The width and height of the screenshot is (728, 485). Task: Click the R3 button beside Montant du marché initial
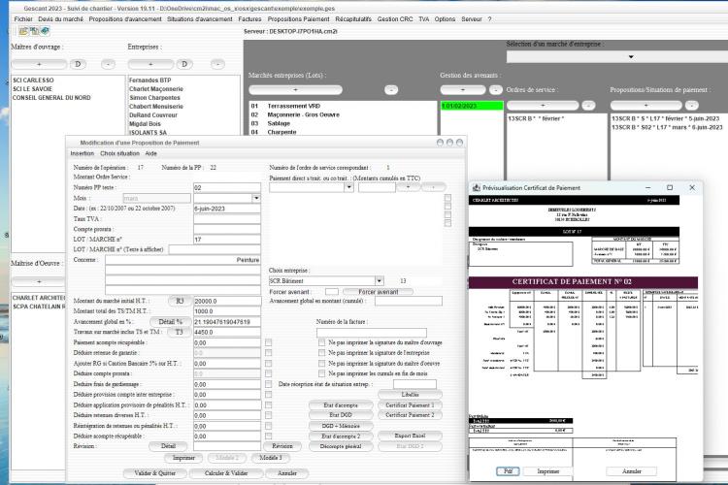[x=180, y=301]
